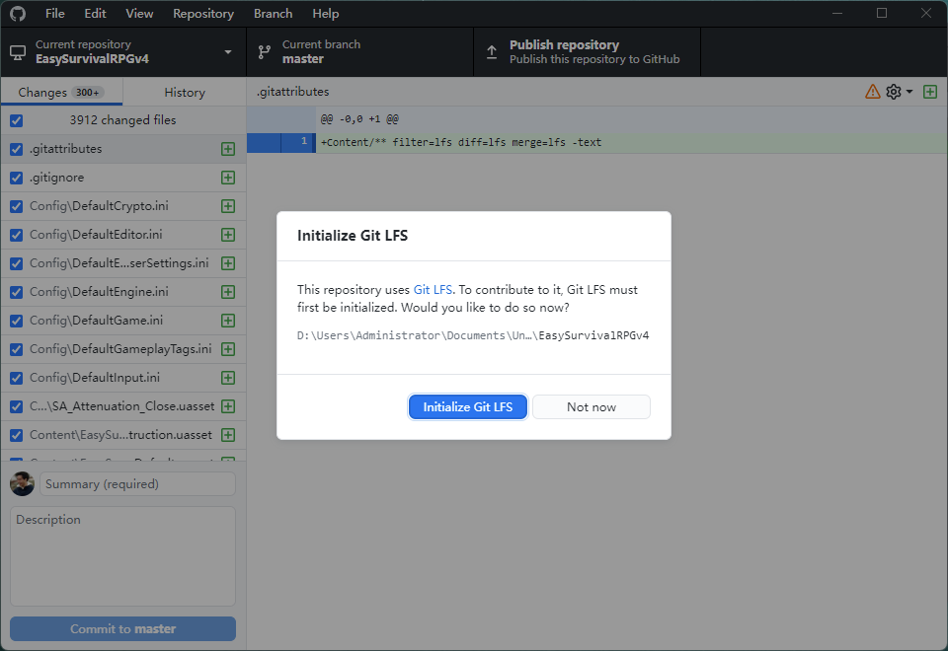
Task: Click added icon next to Content\EasySu...truction.uasset
Action: click(x=228, y=435)
